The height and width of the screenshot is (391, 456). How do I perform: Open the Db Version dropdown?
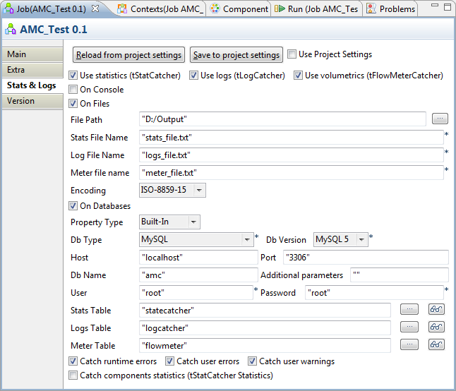[361, 240]
